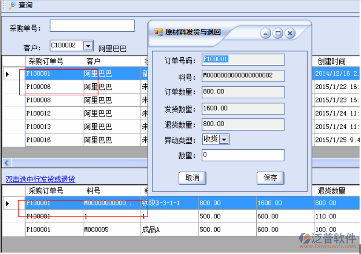
Task: Expand the 异动类型 dropdown set to 收货
Action: pyautogui.click(x=224, y=140)
